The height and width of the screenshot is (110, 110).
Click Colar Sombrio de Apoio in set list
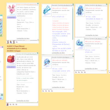pyautogui.click(x=60, y=27)
